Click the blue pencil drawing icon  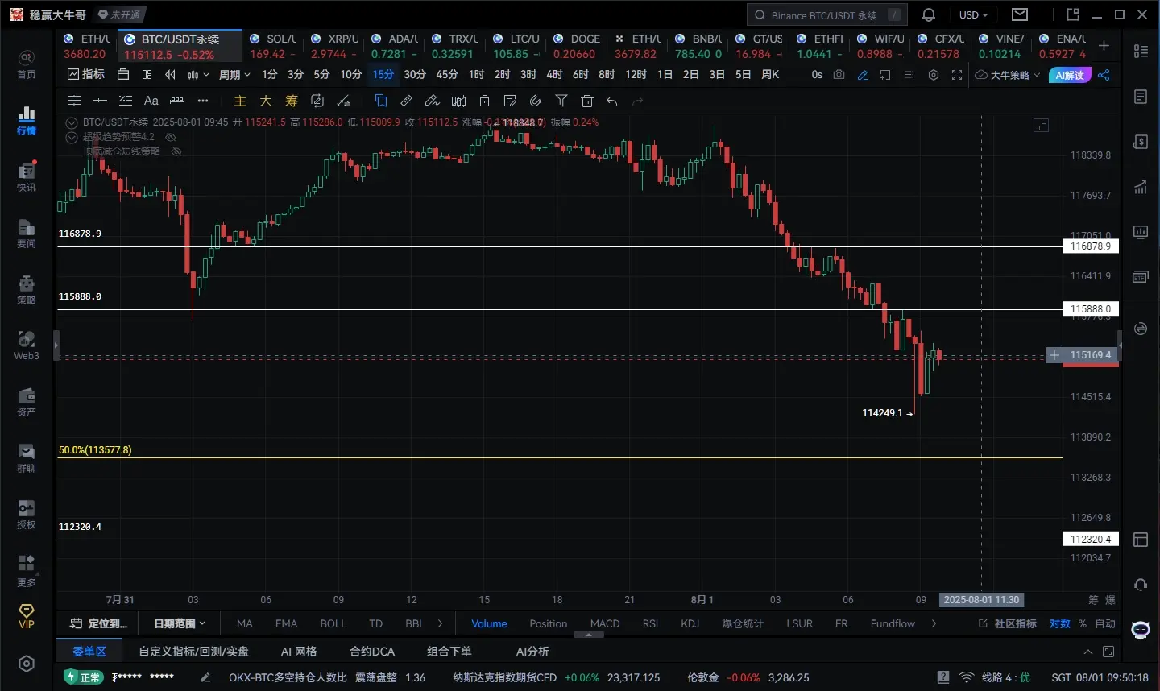(863, 75)
